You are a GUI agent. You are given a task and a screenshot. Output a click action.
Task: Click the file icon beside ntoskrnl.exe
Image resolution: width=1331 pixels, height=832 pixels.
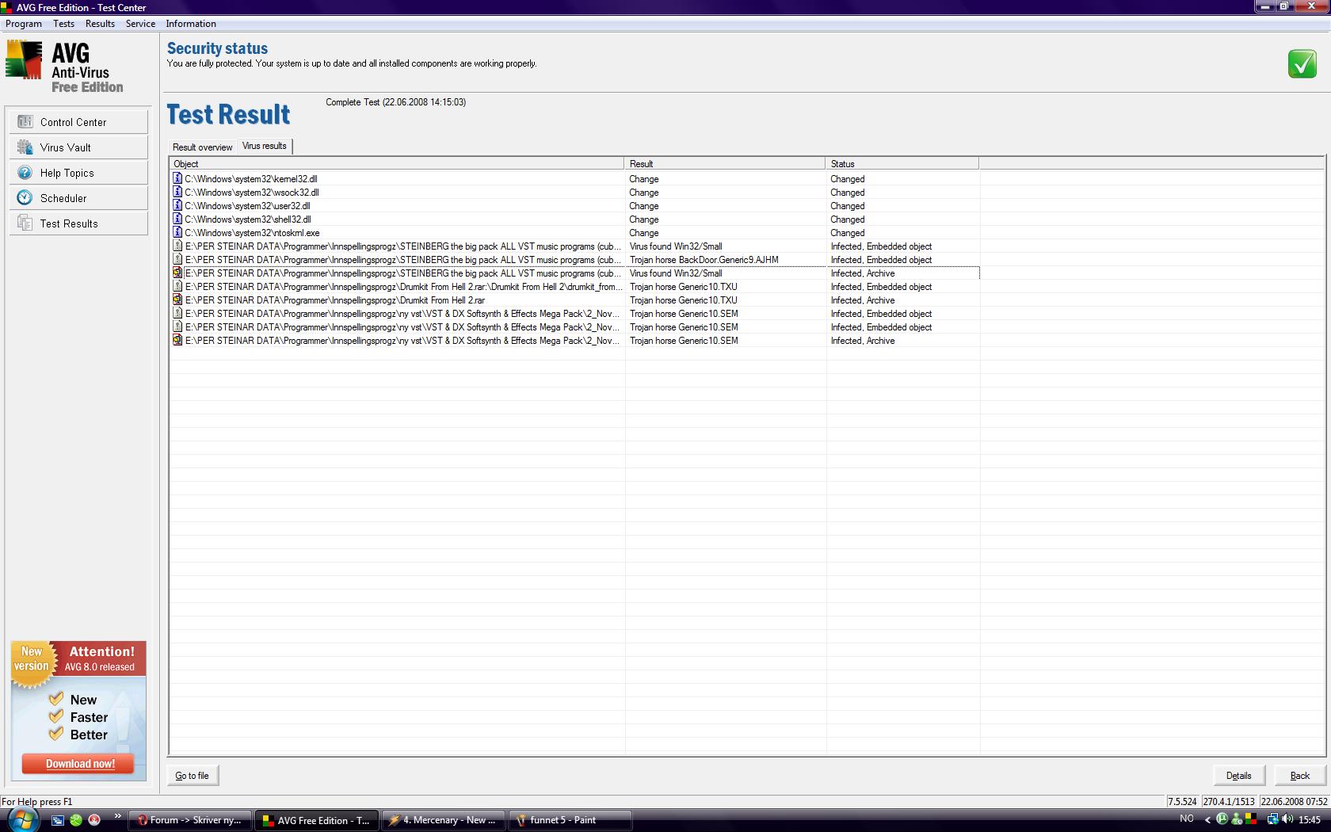[177, 233]
